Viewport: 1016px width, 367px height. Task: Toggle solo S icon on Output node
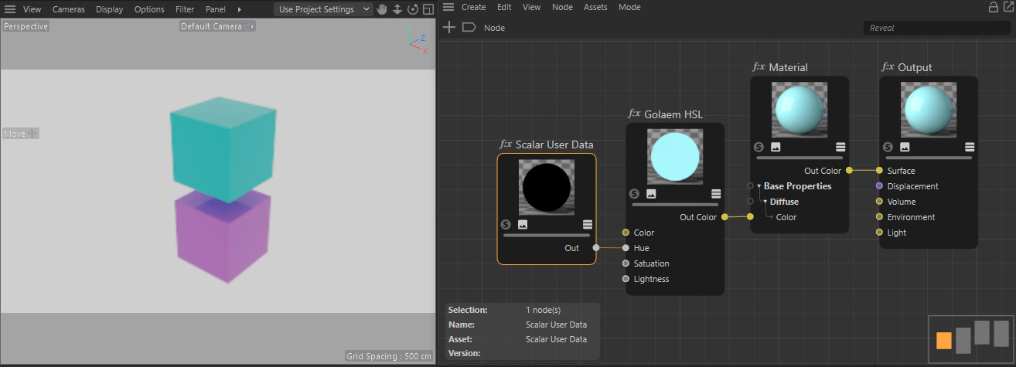coord(888,147)
